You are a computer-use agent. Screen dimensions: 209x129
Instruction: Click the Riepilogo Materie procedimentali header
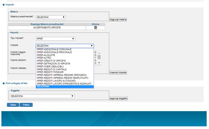(x=47, y=24)
